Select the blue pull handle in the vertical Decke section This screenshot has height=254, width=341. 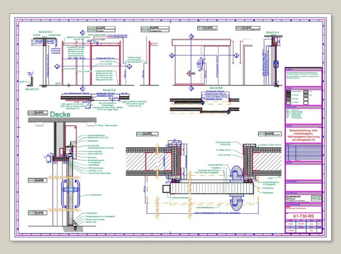pos(71,193)
